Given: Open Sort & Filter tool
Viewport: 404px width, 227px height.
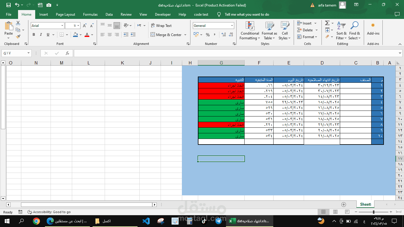Looking at the screenshot, I should [341, 31].
